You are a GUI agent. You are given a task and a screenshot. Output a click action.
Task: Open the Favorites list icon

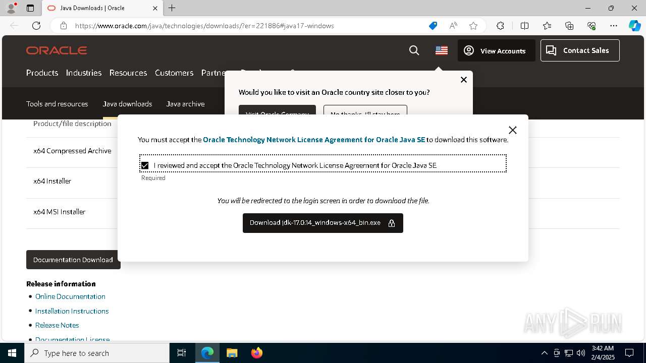click(x=547, y=26)
